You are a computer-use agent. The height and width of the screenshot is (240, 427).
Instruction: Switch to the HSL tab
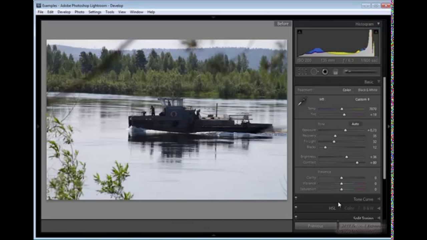point(332,208)
